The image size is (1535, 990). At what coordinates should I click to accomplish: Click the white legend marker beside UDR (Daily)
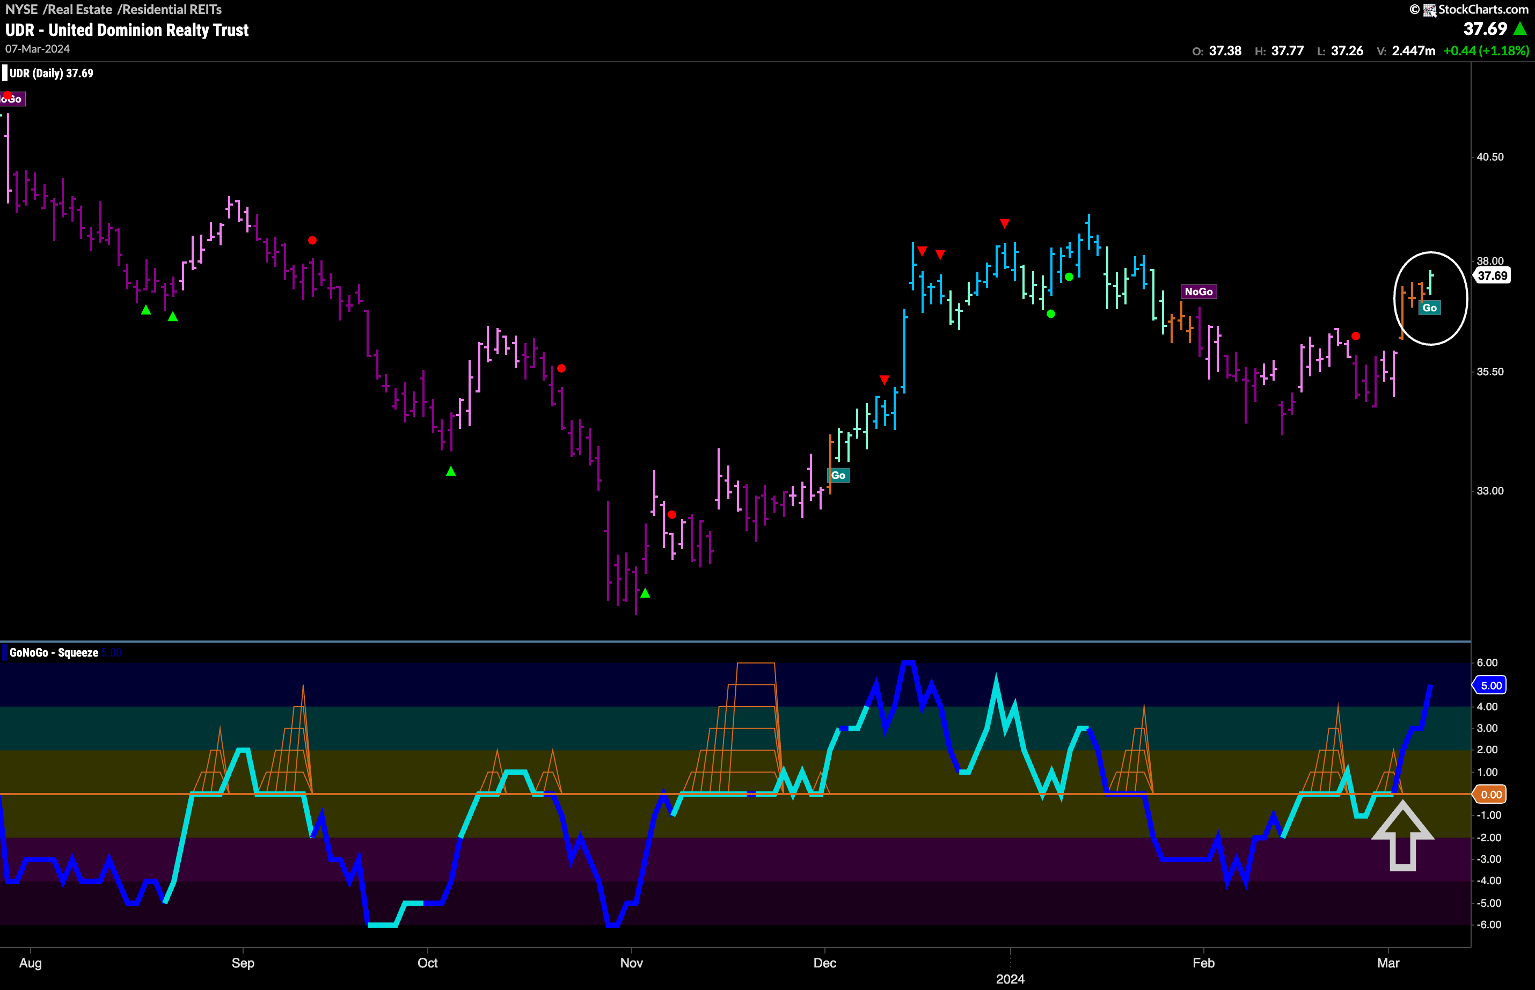pyautogui.click(x=5, y=74)
